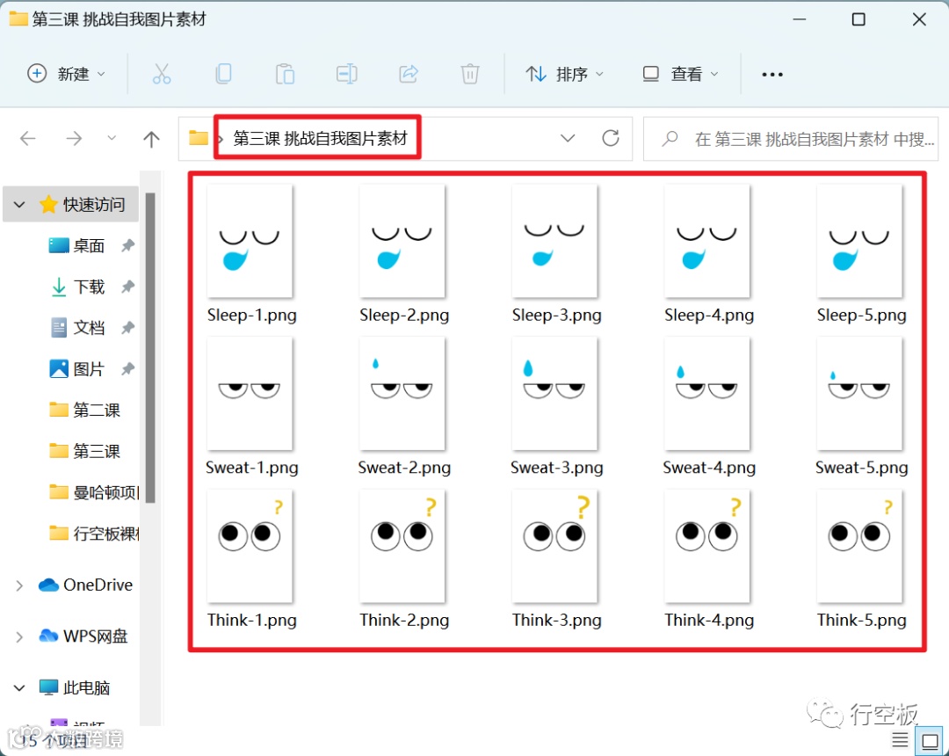Viewport: 949px width, 756px height.
Task: Select the Sweat-2.png thumbnail
Action: click(402, 394)
